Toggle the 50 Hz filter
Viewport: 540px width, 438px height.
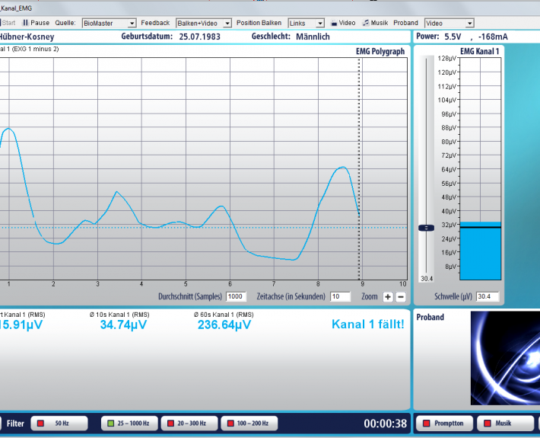[59, 424]
